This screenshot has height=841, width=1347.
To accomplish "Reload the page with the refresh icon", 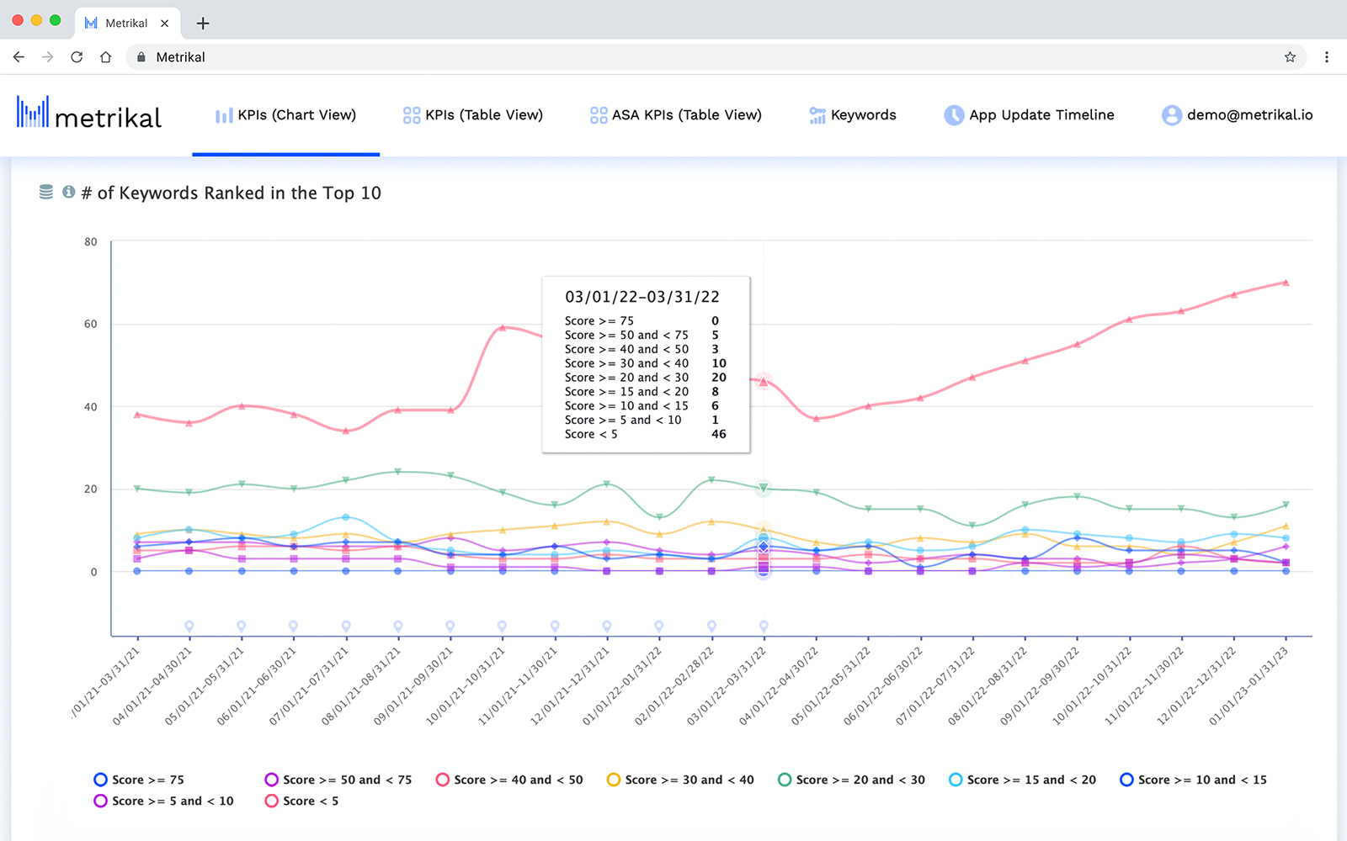I will 77,57.
